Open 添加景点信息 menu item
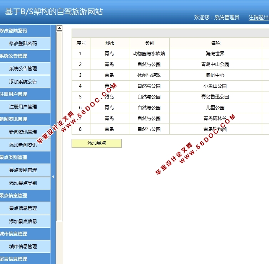The width and height of the screenshot is (269, 264). 25,222
